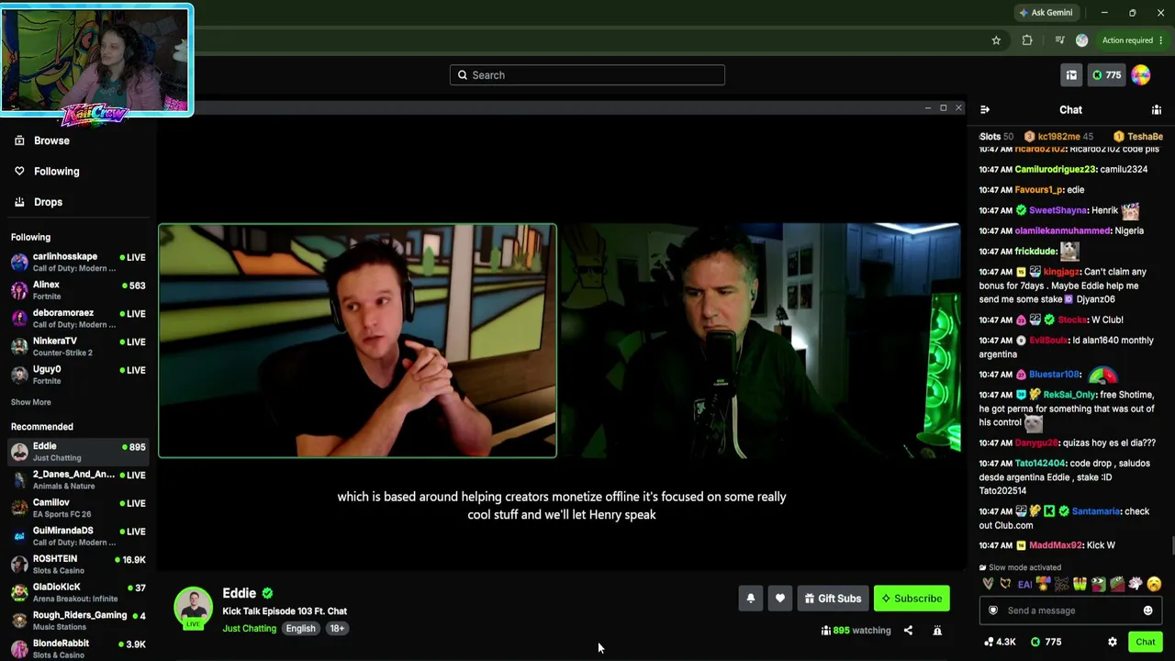Follow Eddie with the heart button
This screenshot has height=661, width=1175.
780,599
